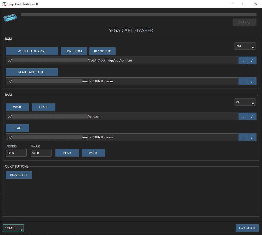Click the Sega Cart Flasher title bar app icon
Viewport: 262px width, 235px height.
pos(4,4)
